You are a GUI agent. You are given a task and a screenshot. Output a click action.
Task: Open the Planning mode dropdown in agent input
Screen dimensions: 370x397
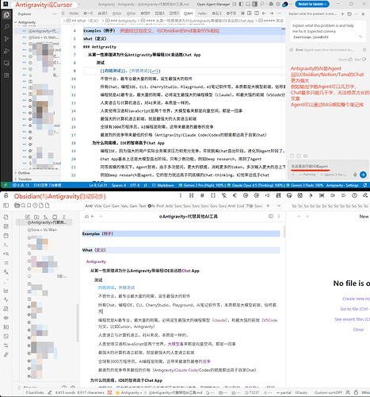pyautogui.click(x=307, y=175)
